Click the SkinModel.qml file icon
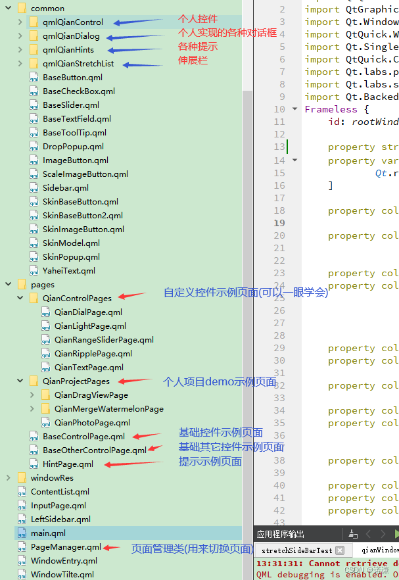The height and width of the screenshot is (580, 399). tap(34, 243)
